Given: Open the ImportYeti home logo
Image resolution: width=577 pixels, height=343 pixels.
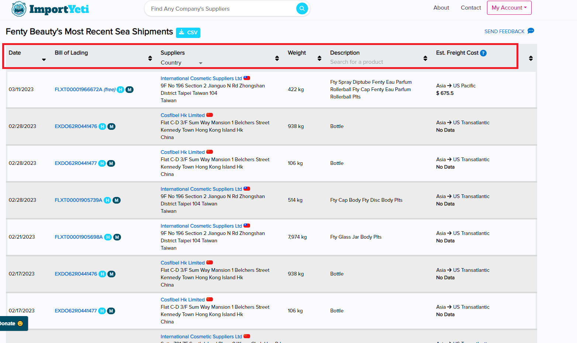Looking at the screenshot, I should pyautogui.click(x=50, y=9).
